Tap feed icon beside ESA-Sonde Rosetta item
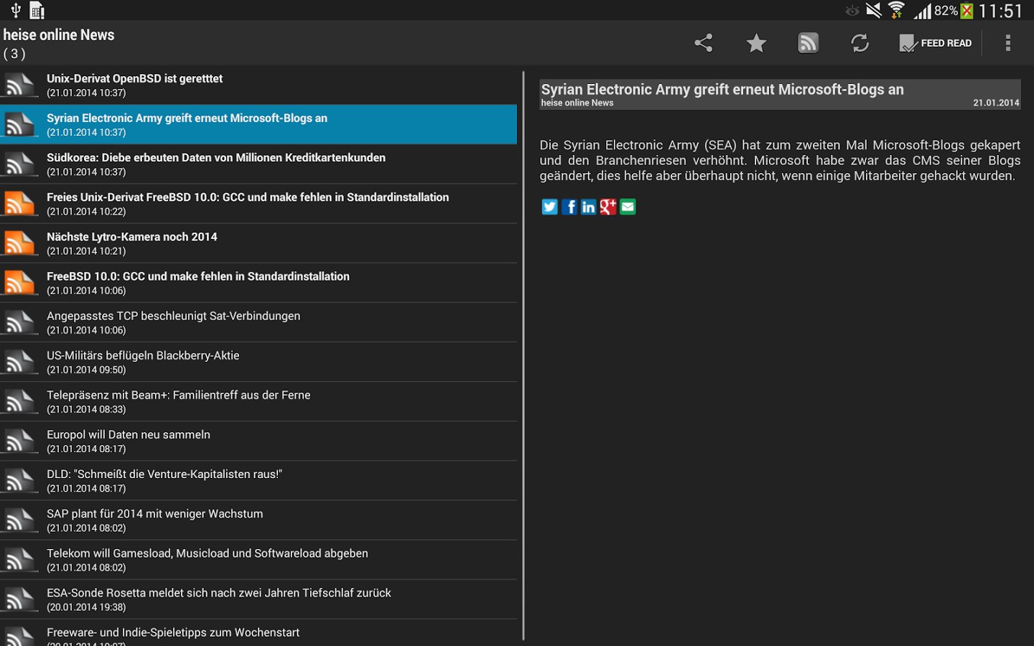The image size is (1034, 646). click(19, 599)
